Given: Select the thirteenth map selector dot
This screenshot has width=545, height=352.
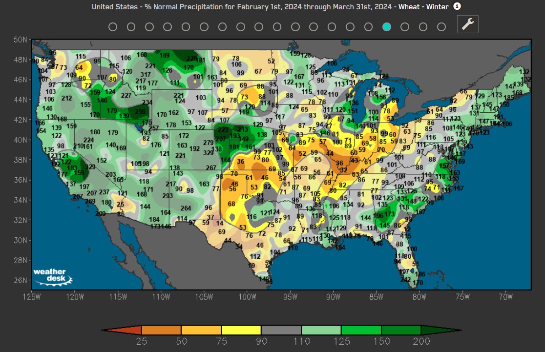Looking at the screenshot, I should [332, 27].
